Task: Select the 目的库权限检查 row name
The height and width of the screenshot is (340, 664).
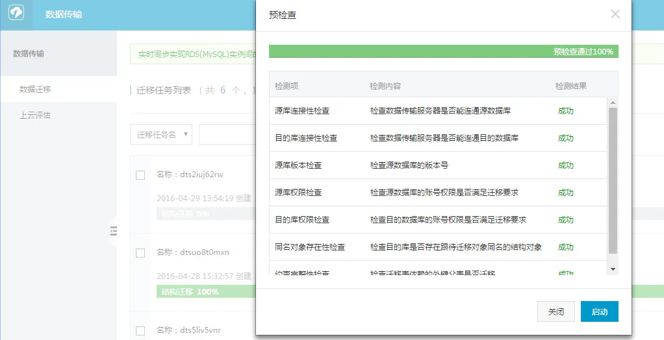Action: [302, 219]
